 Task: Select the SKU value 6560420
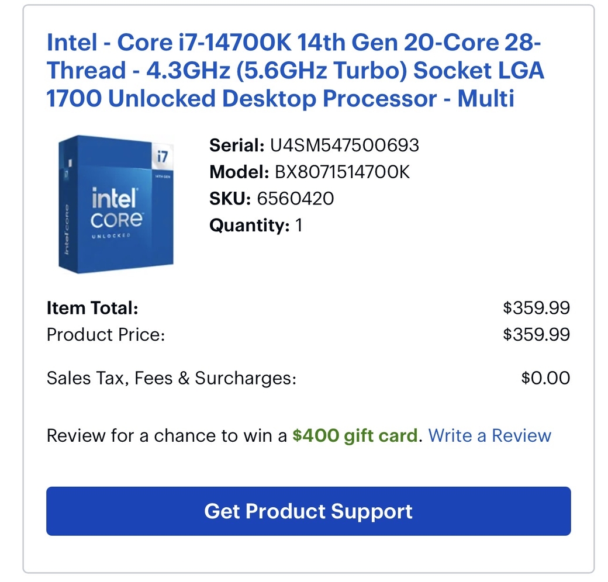coord(295,199)
